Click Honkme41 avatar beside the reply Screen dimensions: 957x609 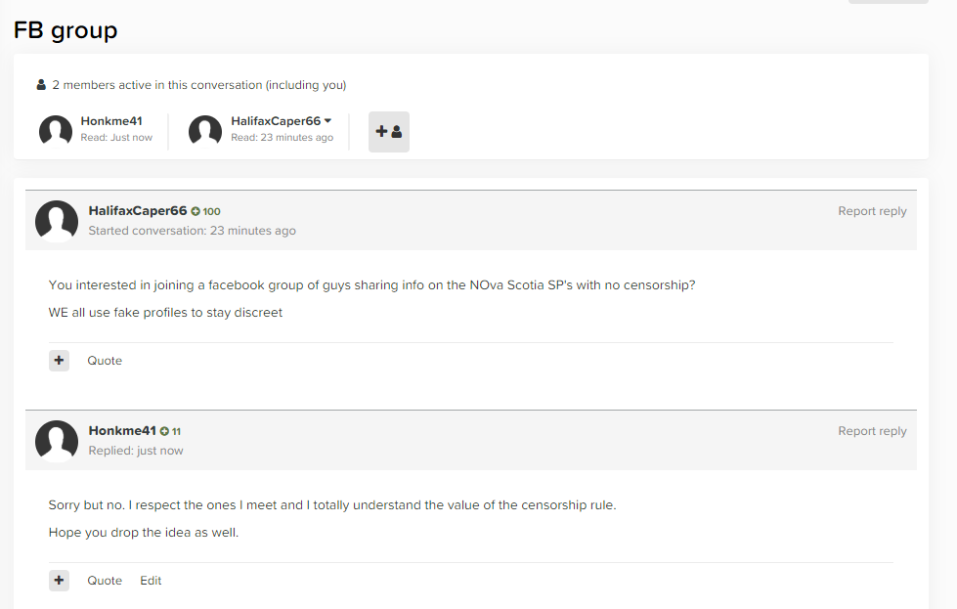coord(57,441)
